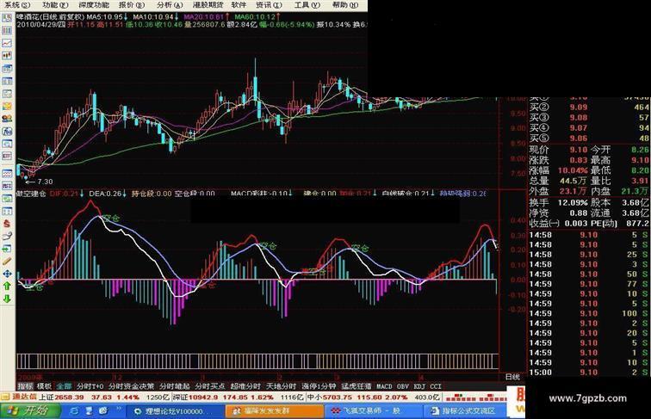This screenshot has height=419, width=651.
Task: Switch to 指标公式交流区 taskbar window
Action: click(464, 411)
